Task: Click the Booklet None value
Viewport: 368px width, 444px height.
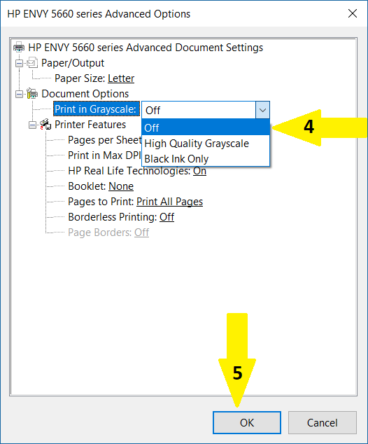Action: point(121,186)
